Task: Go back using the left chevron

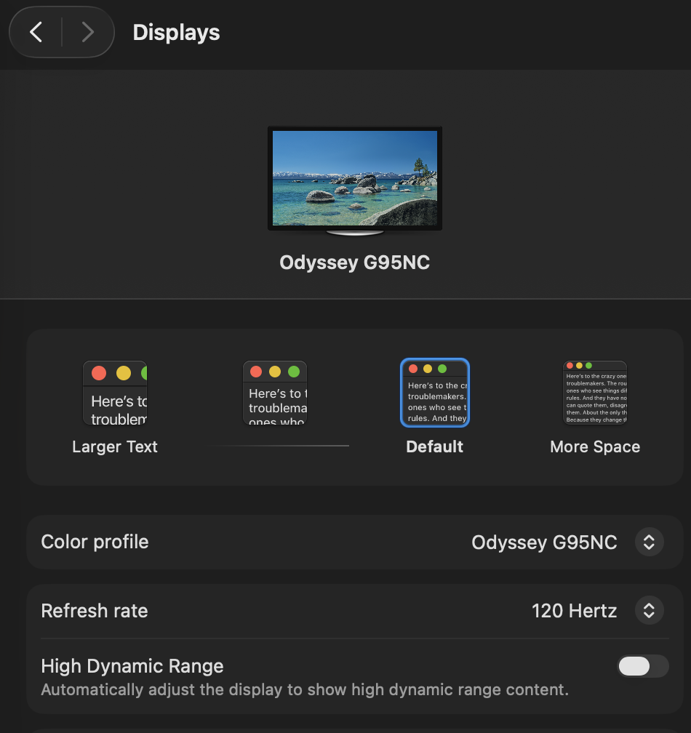Action: 36,32
